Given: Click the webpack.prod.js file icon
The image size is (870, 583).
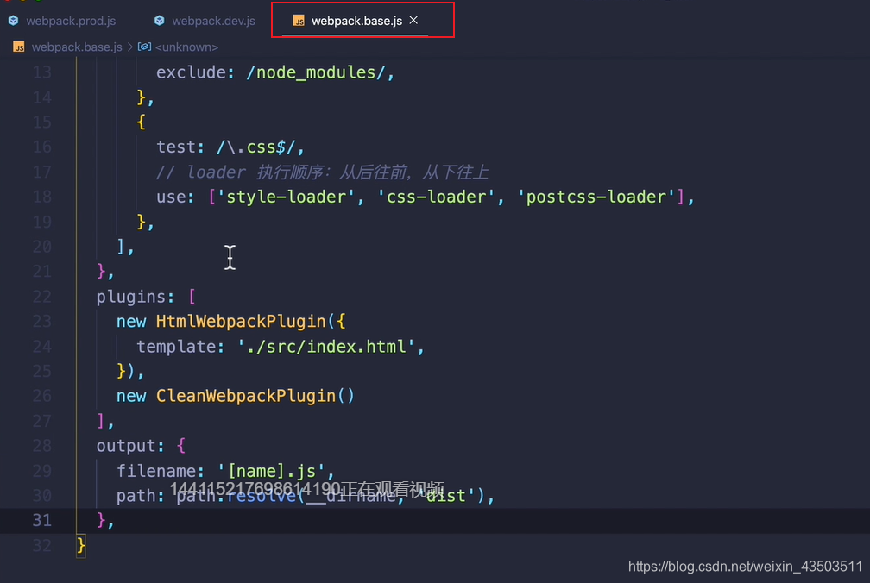Looking at the screenshot, I should tap(13, 21).
